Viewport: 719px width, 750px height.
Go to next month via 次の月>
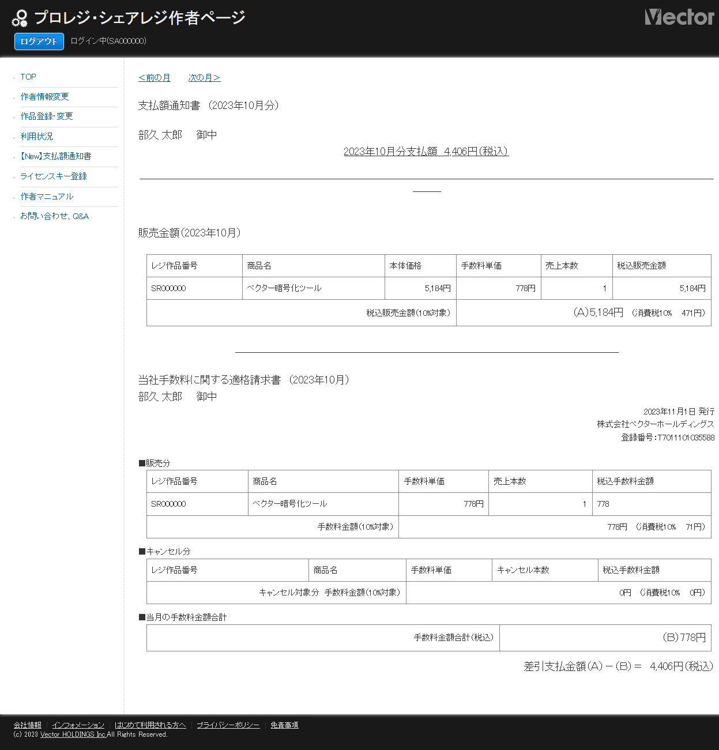tap(204, 78)
